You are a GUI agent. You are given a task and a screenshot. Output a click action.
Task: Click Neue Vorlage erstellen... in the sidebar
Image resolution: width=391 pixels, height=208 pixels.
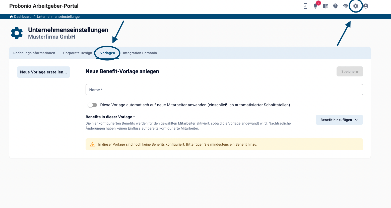coord(43,72)
